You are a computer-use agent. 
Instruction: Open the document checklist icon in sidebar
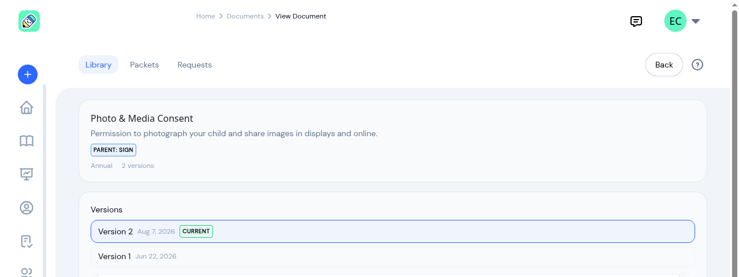click(x=27, y=241)
